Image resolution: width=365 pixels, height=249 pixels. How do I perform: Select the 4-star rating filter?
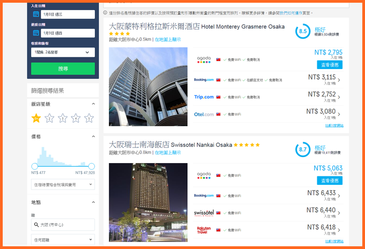[76, 118]
